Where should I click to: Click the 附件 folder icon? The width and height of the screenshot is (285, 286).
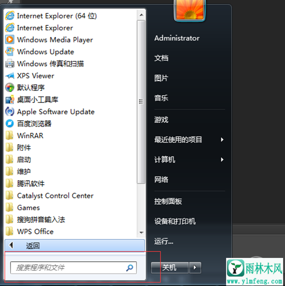pyautogui.click(x=9, y=148)
